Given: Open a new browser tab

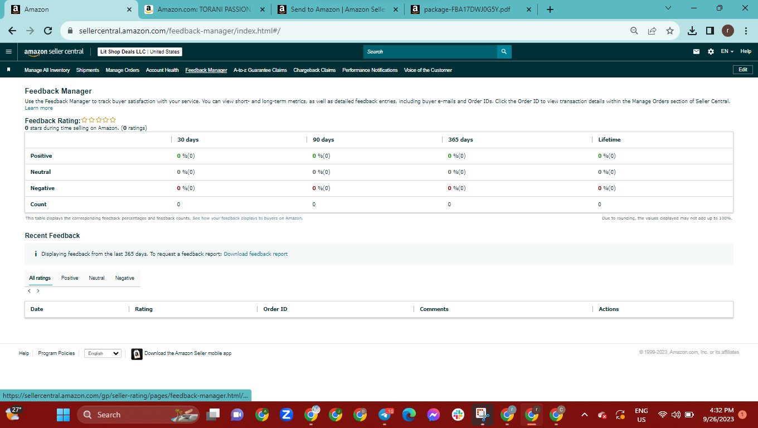Looking at the screenshot, I should [x=550, y=9].
